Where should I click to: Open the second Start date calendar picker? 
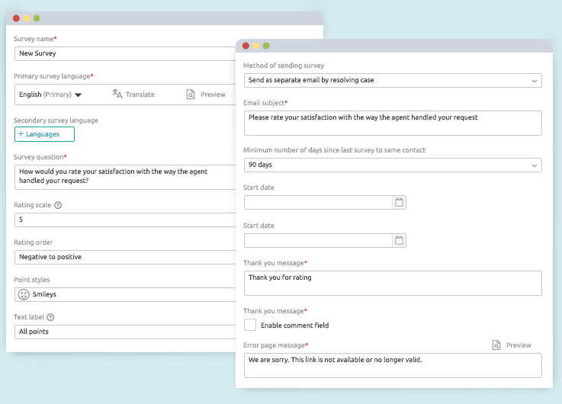(x=399, y=240)
